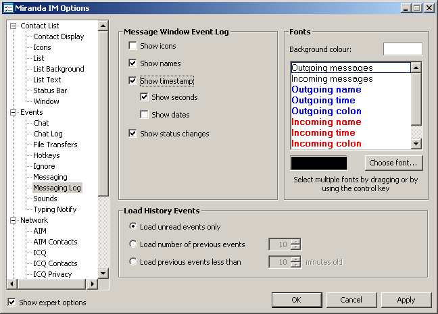The width and height of the screenshot is (438, 314).
Task: Select Messaging in the tree
Action: pos(50,177)
